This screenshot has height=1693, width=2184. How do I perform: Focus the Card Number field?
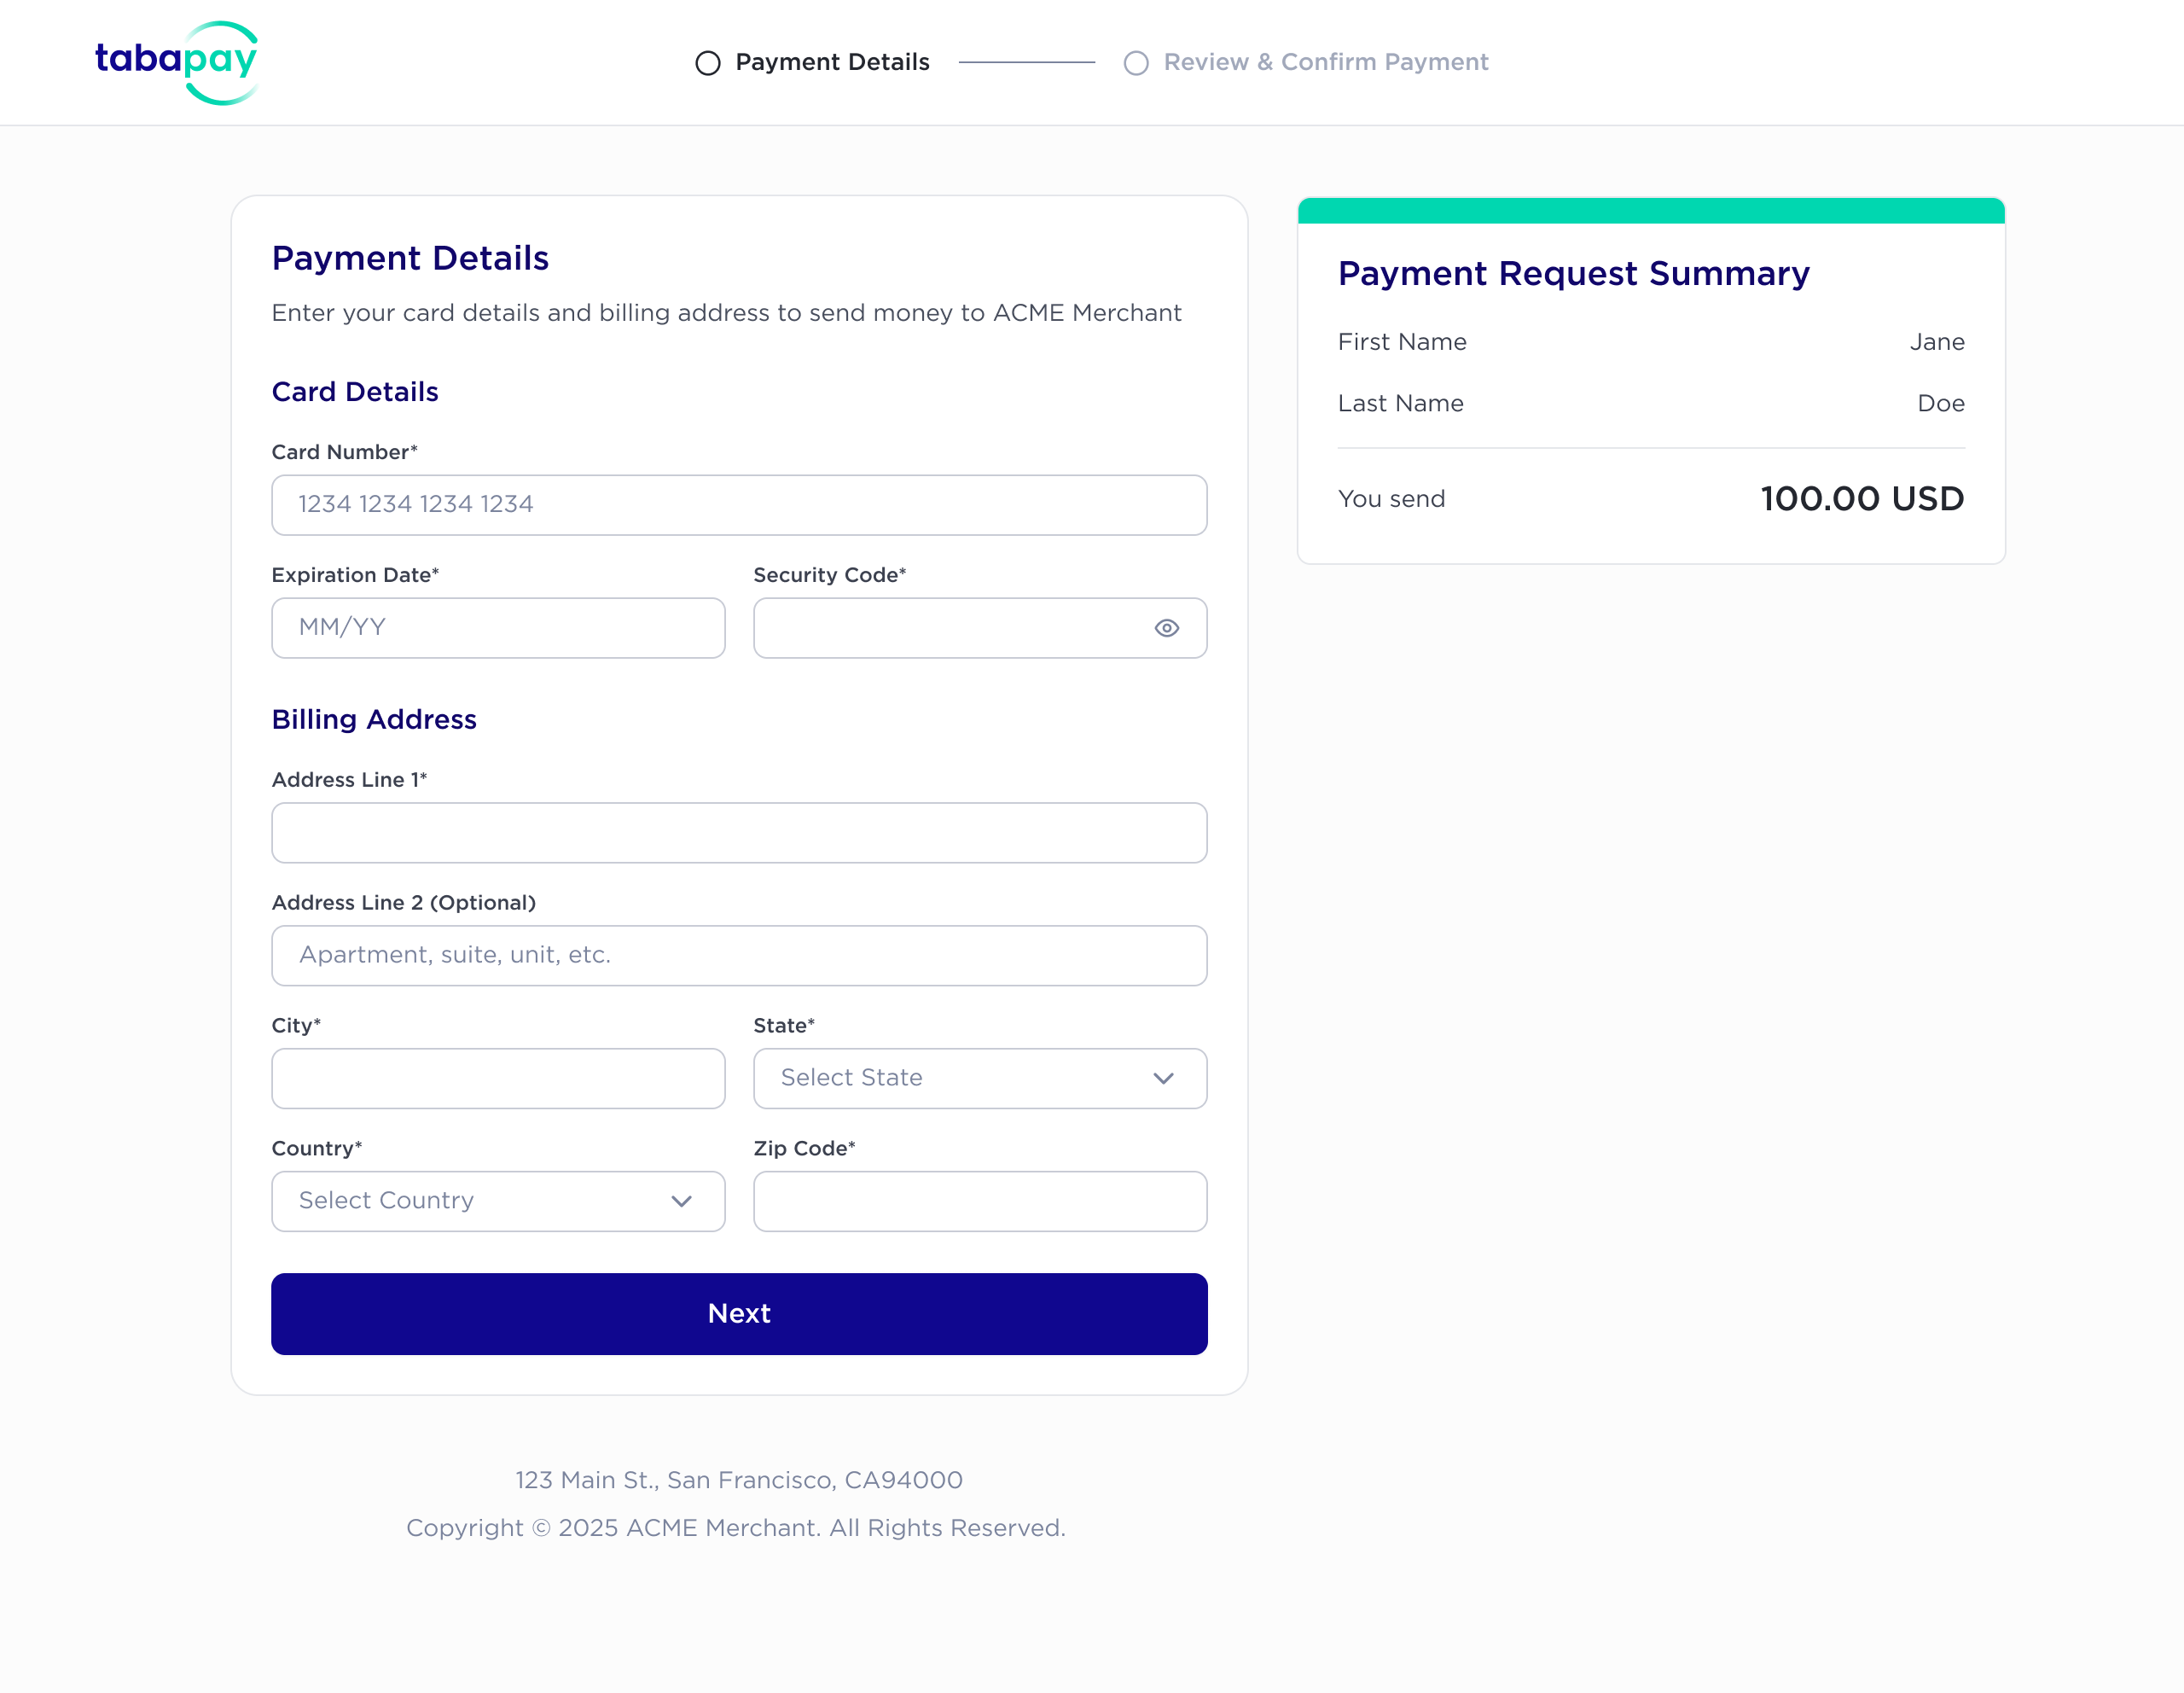(739, 505)
